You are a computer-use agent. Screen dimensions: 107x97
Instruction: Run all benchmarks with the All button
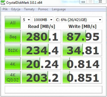(13, 22)
